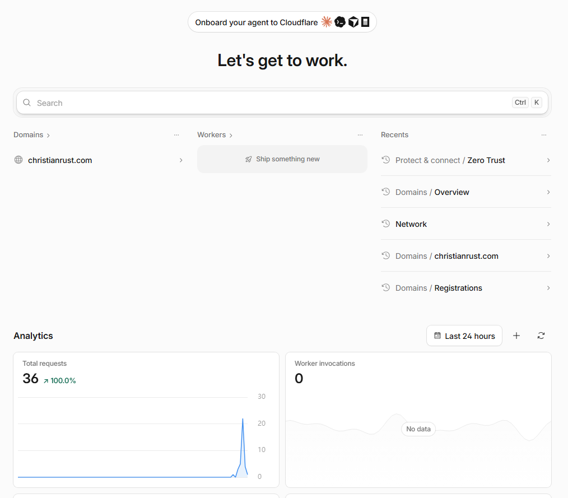Image resolution: width=568 pixels, height=498 pixels.
Task: Click the 100.0% increase indicator
Action: coord(60,381)
